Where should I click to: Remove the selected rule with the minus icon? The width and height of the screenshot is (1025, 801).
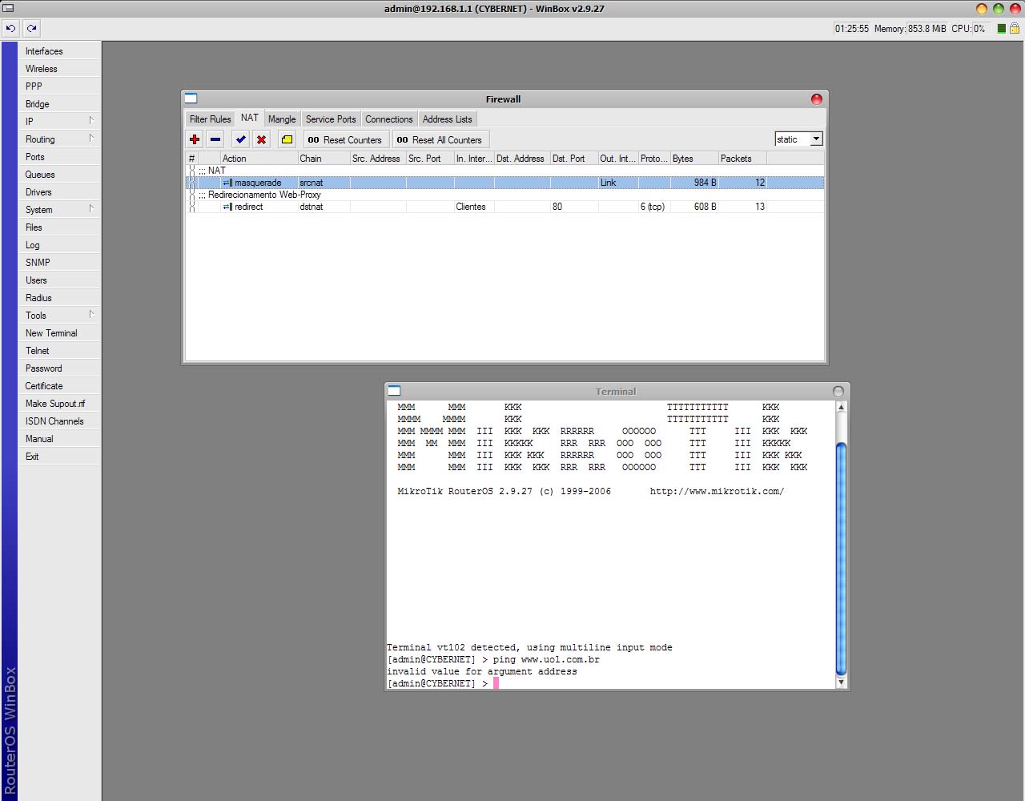click(215, 139)
